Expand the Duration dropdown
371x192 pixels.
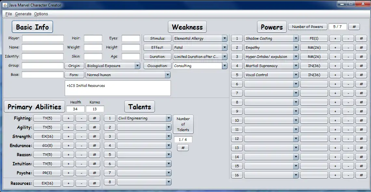(x=200, y=57)
